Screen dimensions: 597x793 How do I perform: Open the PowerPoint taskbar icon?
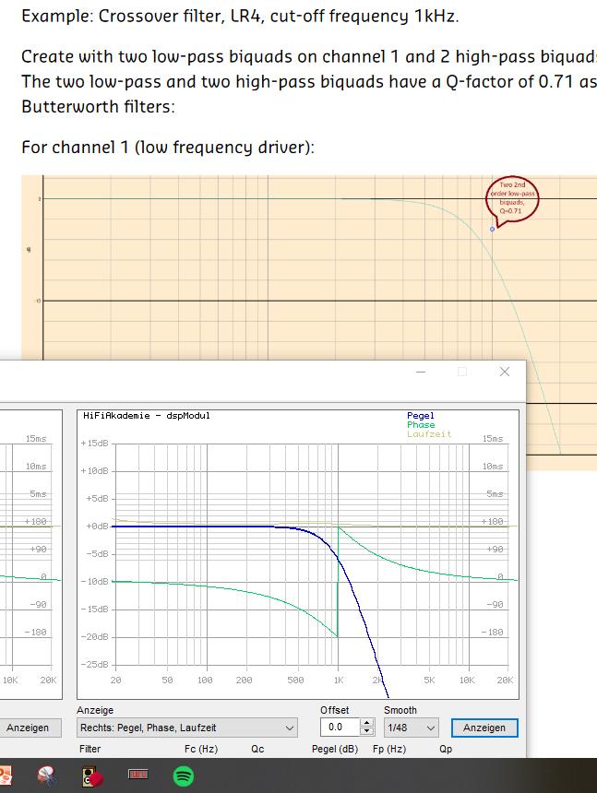tap(5, 776)
